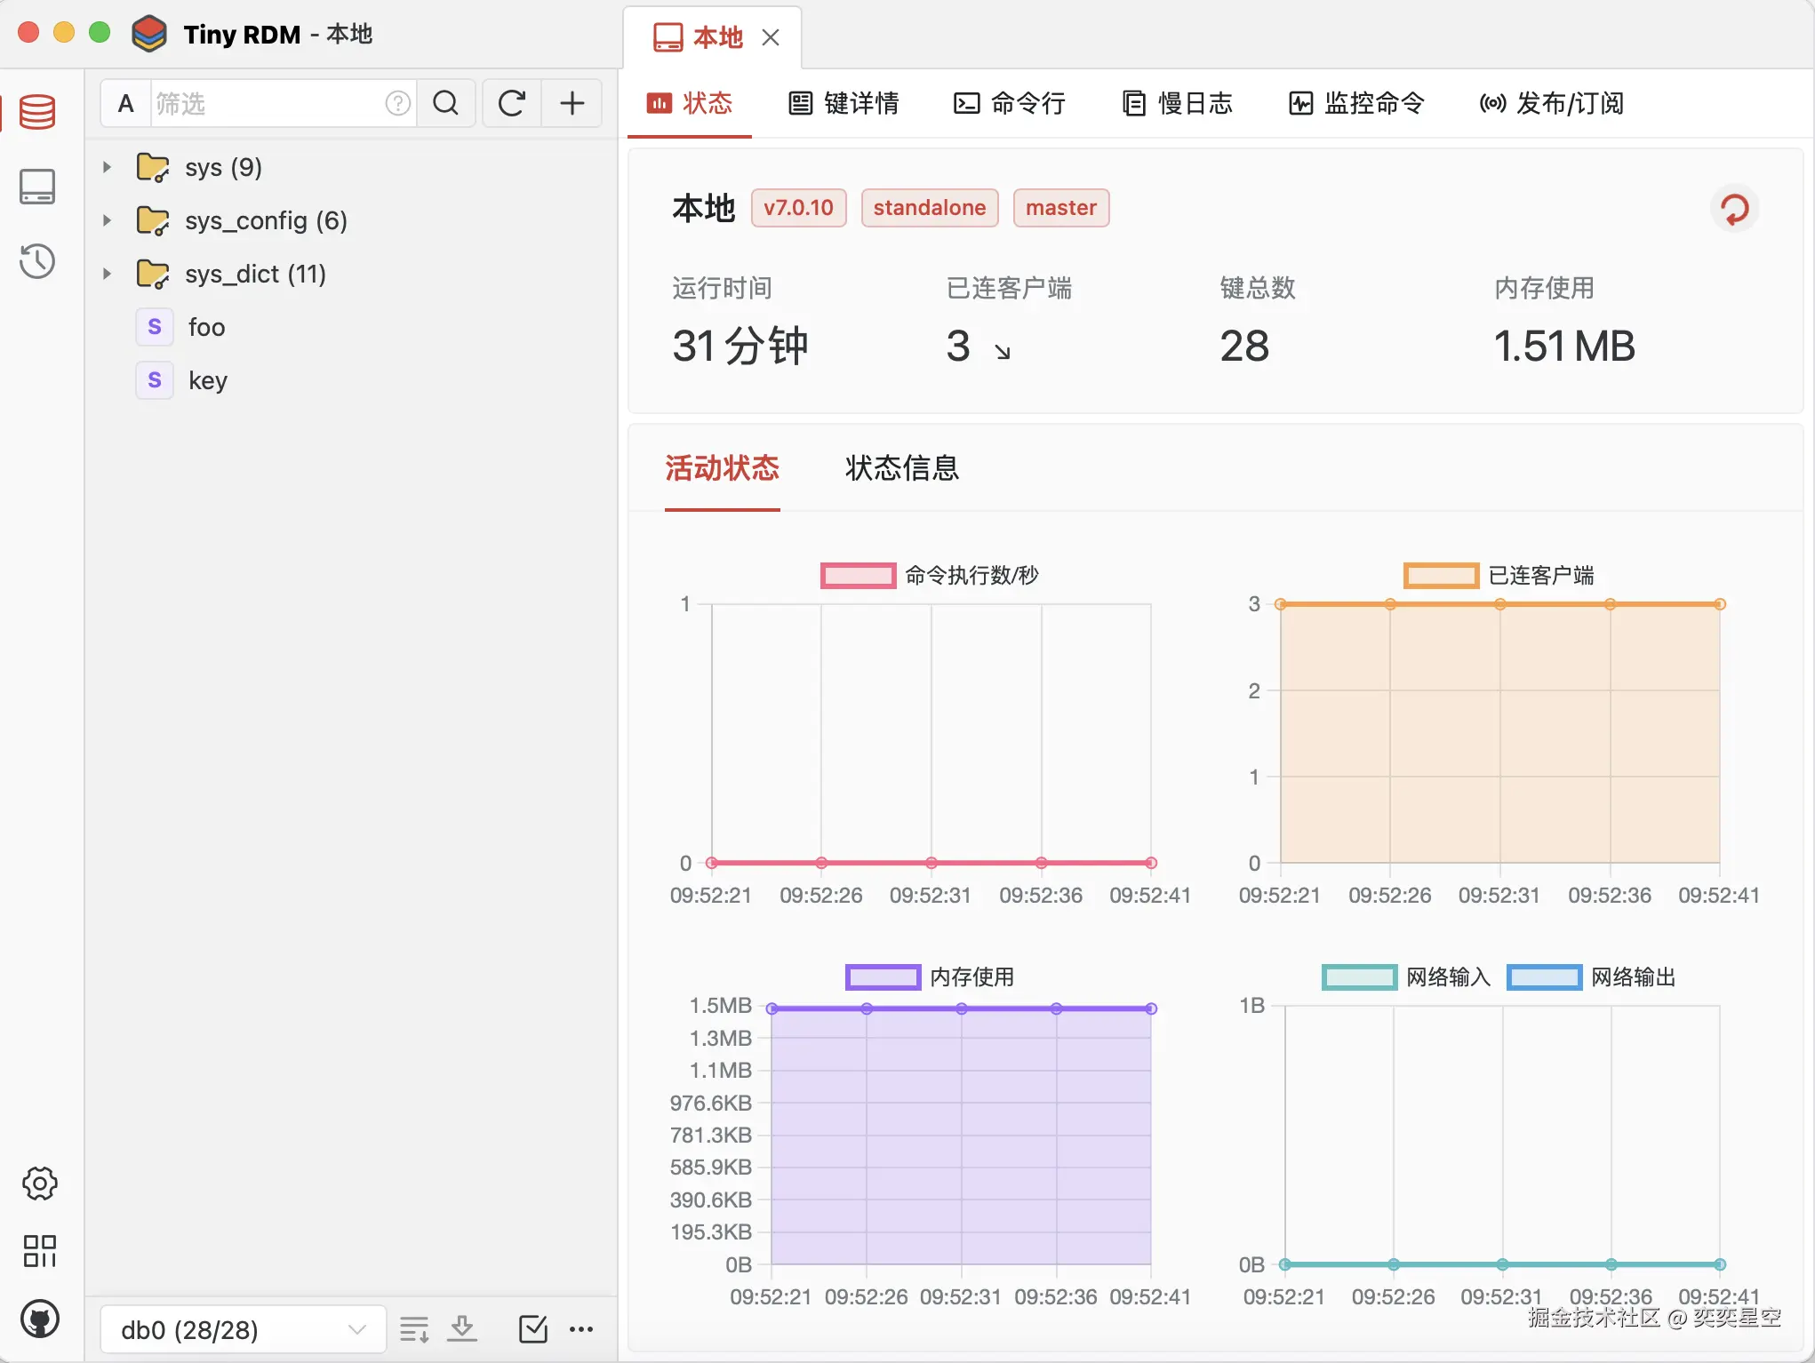The image size is (1815, 1363).
Task: Add a new key with plus icon
Action: (x=572, y=104)
